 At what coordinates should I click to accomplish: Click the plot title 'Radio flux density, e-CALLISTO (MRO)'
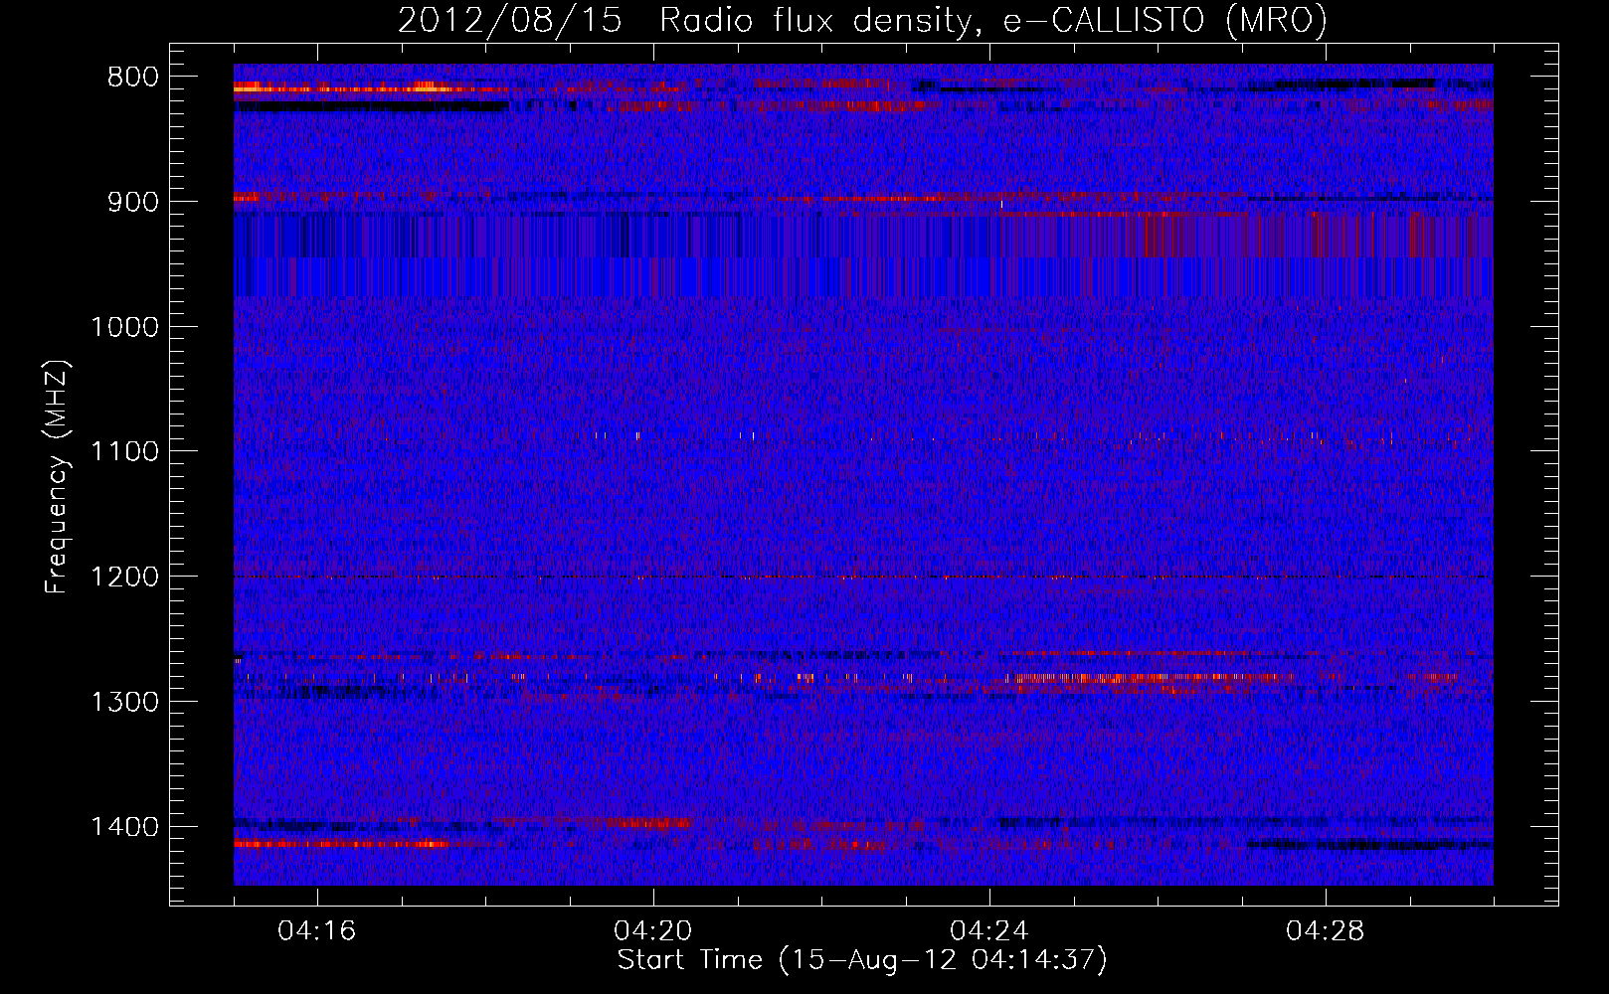[992, 20]
